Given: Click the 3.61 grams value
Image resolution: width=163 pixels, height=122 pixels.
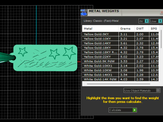Looking at the screenshot, I should tap(124, 43).
